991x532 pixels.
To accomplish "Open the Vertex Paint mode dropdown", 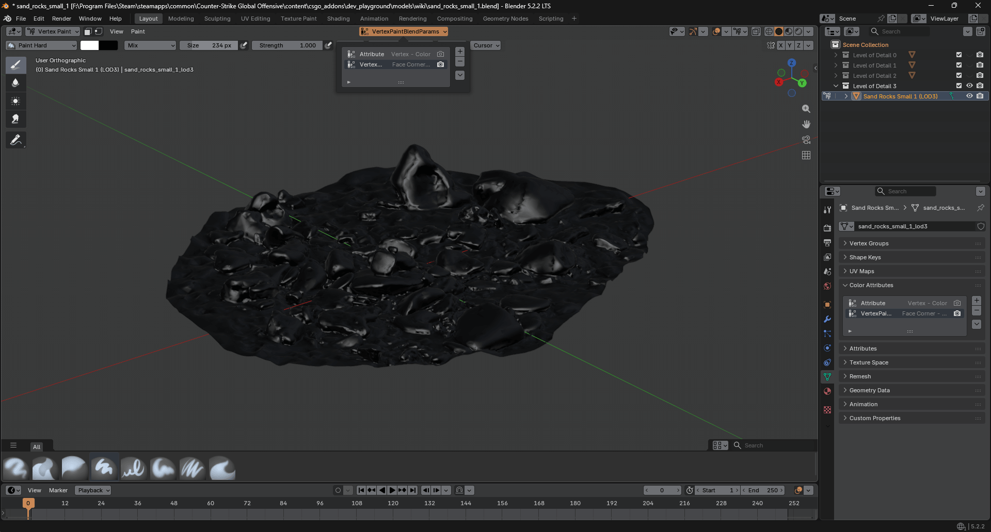I will [x=53, y=31].
